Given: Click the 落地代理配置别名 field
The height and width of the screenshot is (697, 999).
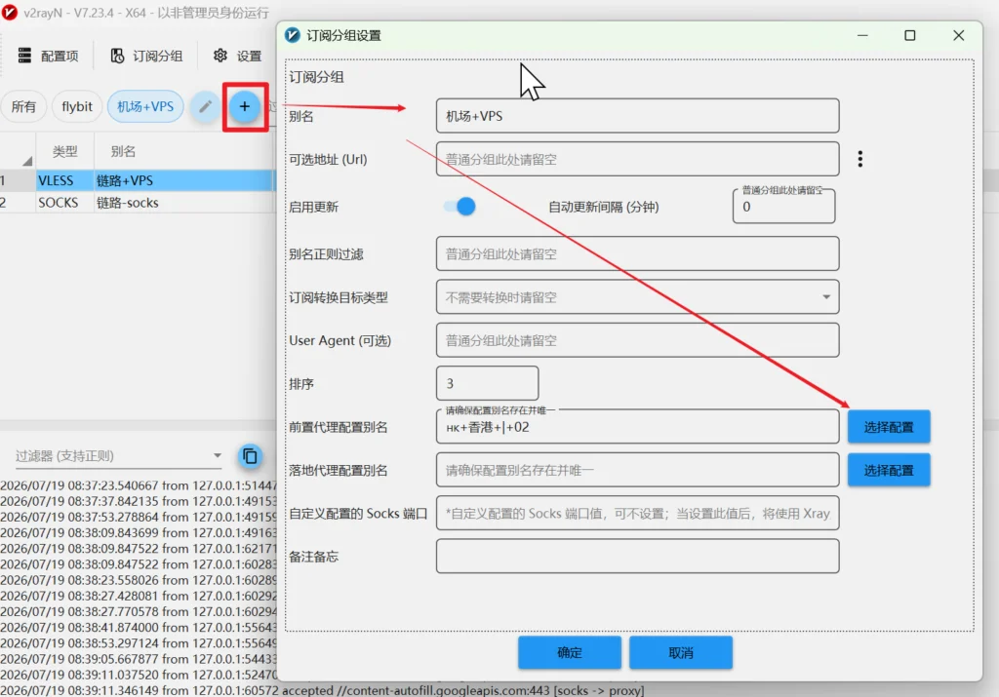Looking at the screenshot, I should [637, 470].
